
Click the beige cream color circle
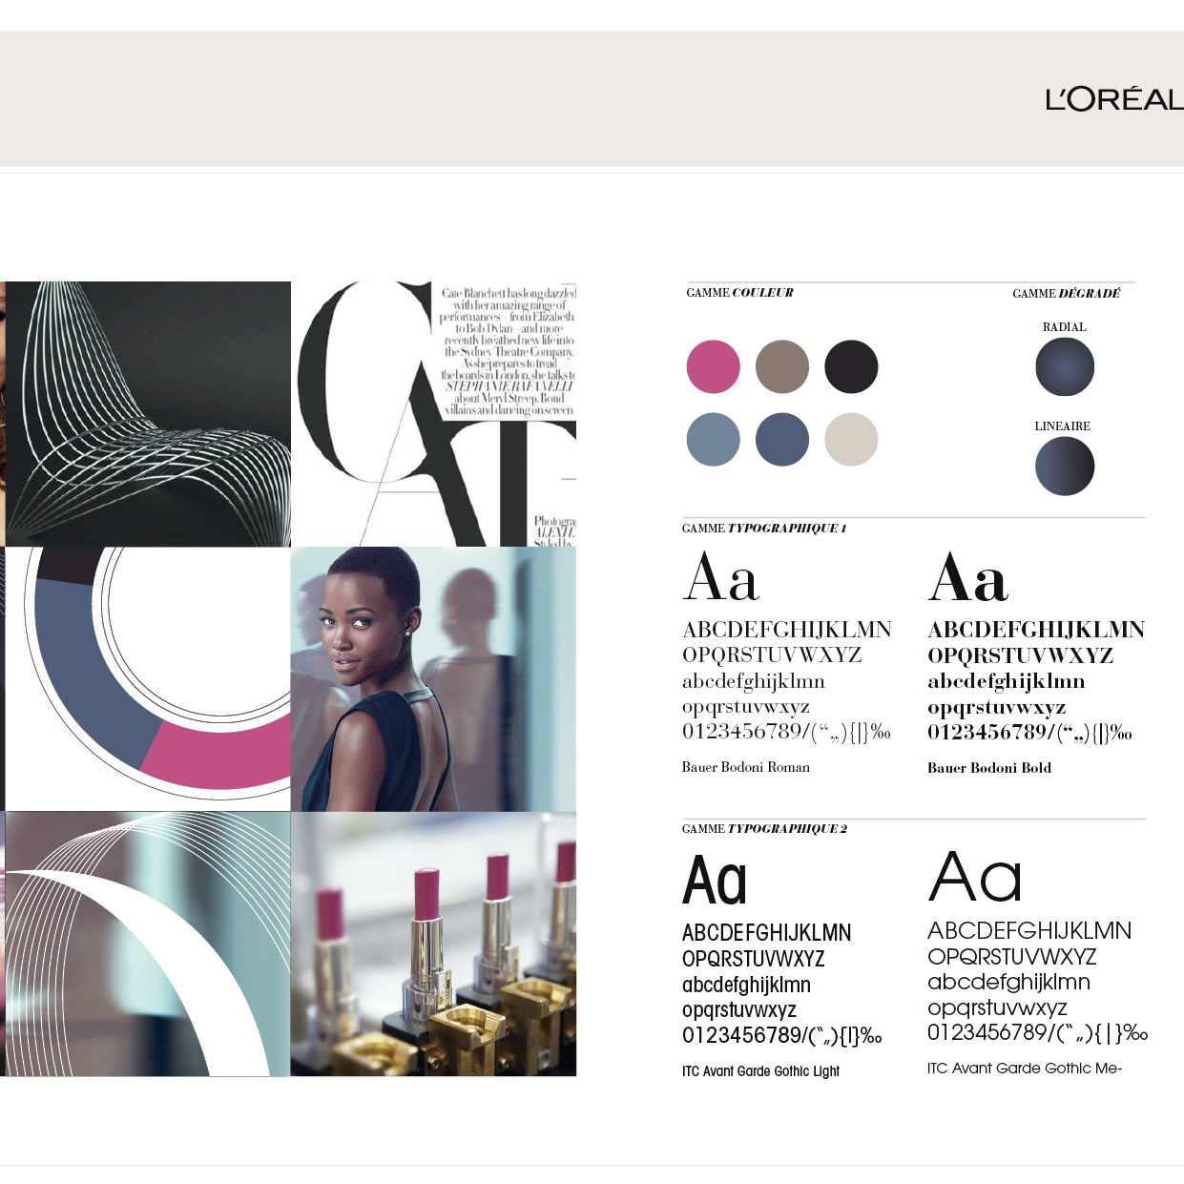(851, 439)
